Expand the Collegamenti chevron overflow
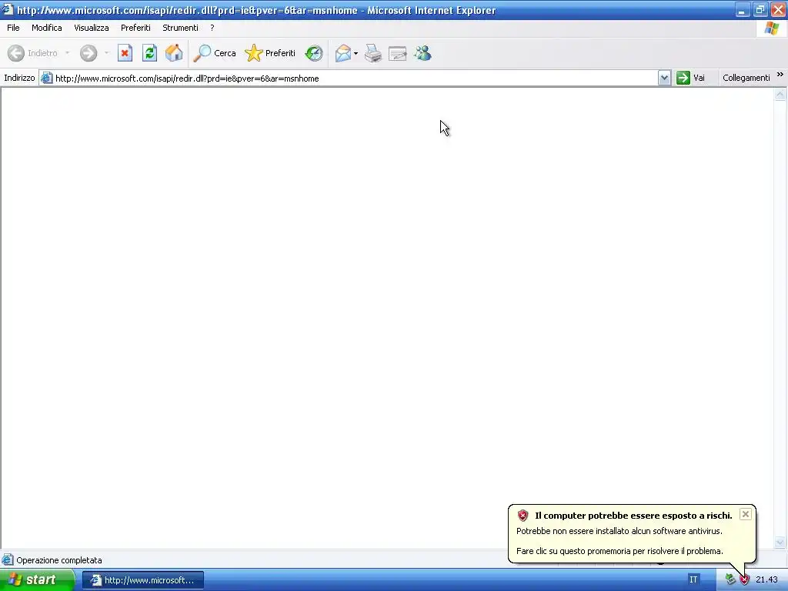 click(780, 75)
